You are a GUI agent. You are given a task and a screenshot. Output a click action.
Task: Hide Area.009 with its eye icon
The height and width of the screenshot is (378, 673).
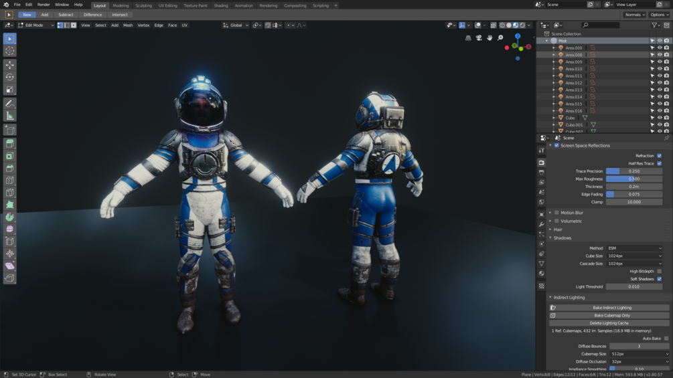pos(660,62)
